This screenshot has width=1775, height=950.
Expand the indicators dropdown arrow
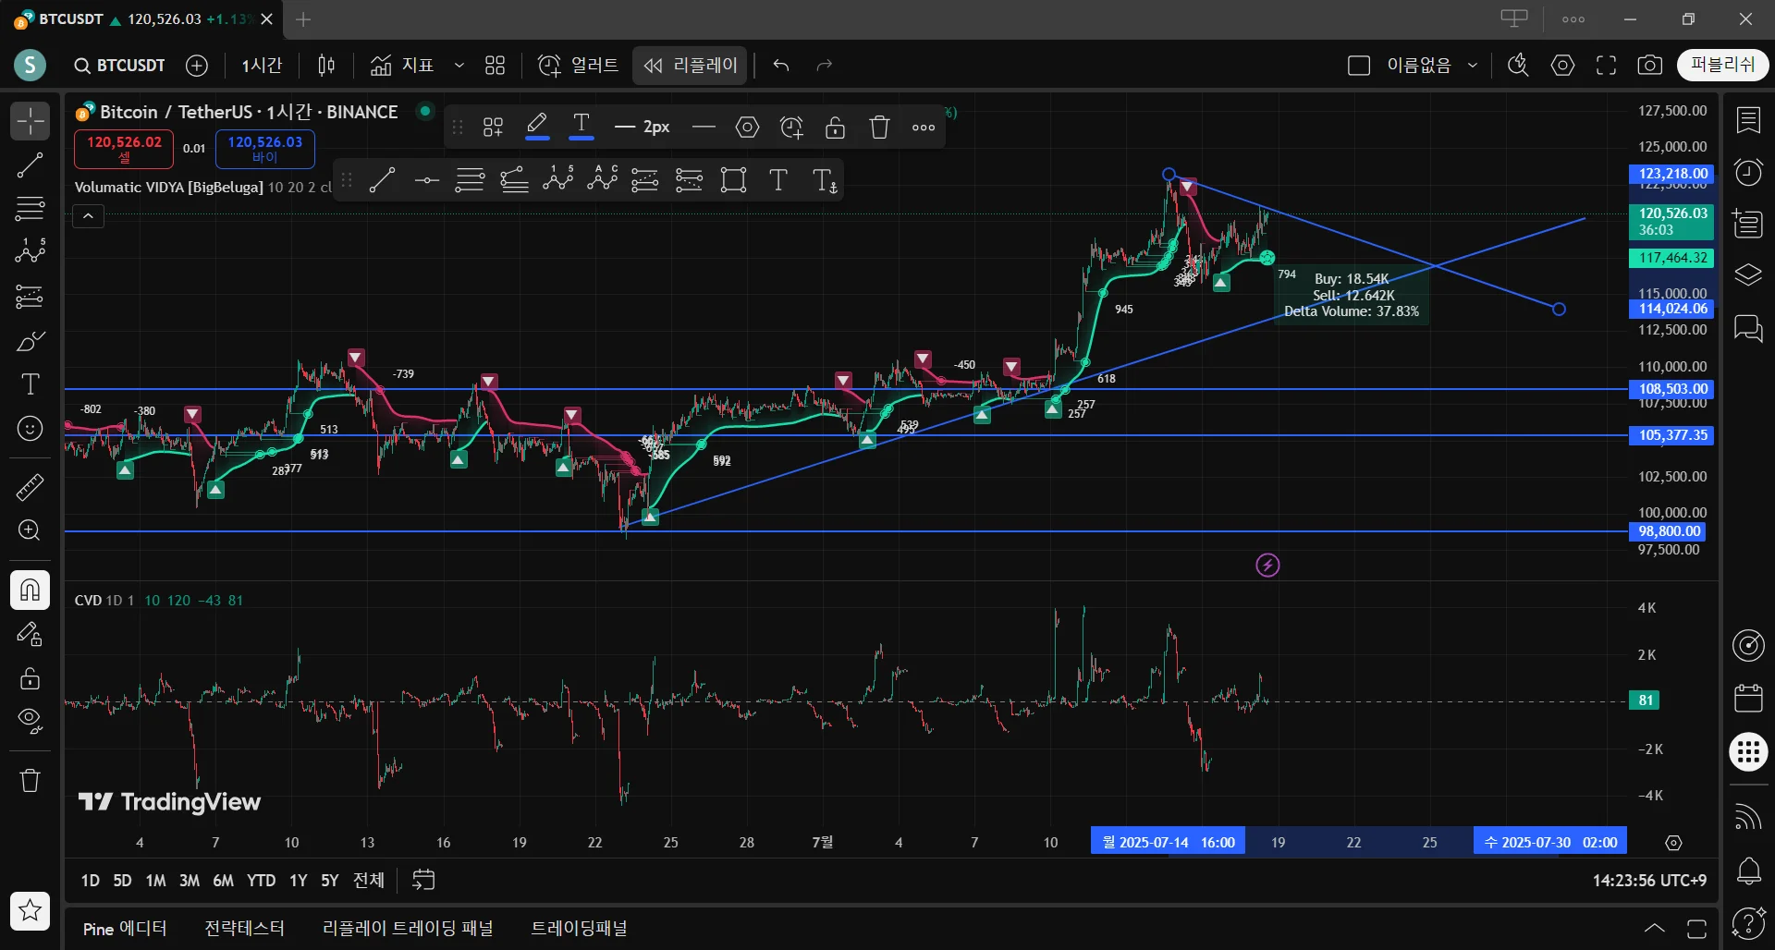click(459, 66)
